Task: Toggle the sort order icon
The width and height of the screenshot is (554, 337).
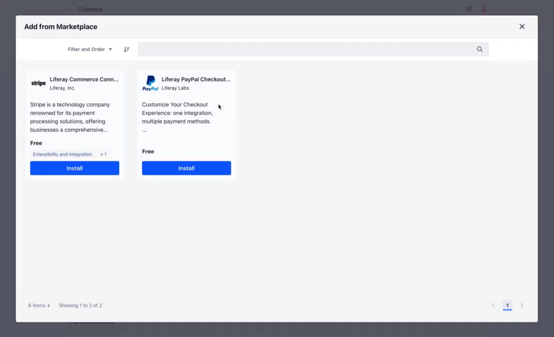Action: tap(126, 49)
